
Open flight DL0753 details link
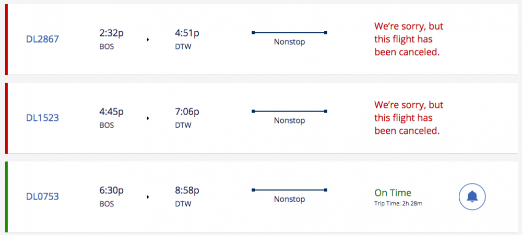[x=42, y=197]
